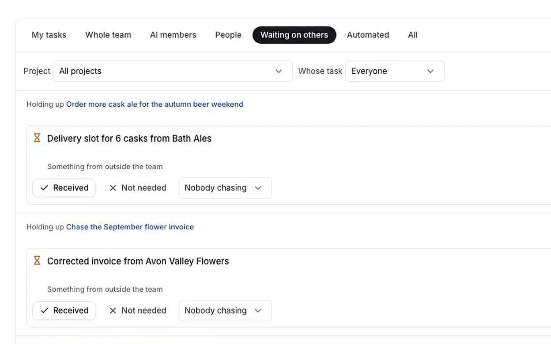Click the X icon on Avon Valley Not needed
The height and width of the screenshot is (344, 551).
tap(113, 310)
